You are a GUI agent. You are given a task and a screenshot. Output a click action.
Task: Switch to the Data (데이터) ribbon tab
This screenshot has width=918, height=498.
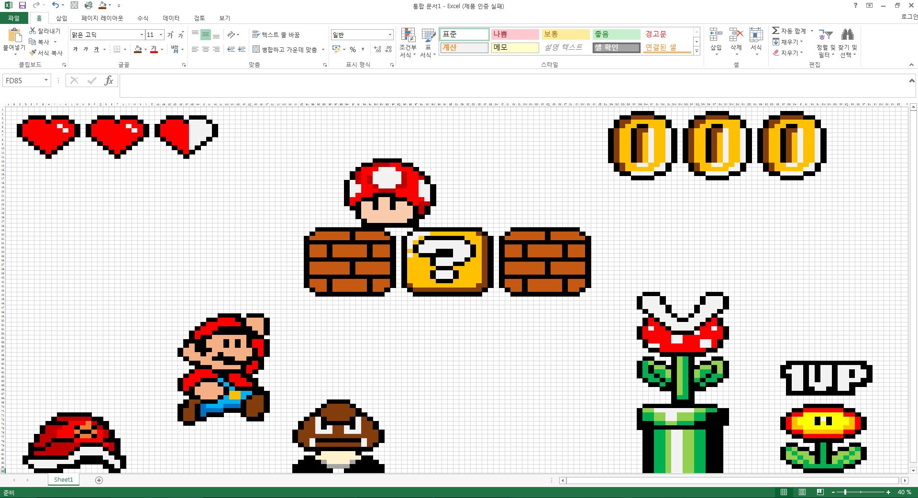point(171,18)
